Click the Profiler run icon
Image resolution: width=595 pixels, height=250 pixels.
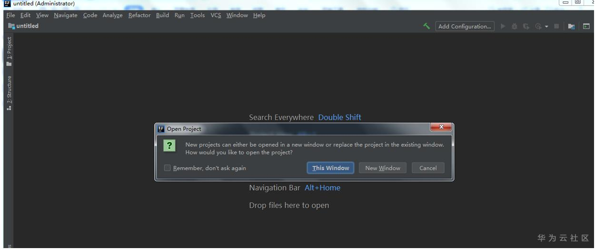coord(538,26)
